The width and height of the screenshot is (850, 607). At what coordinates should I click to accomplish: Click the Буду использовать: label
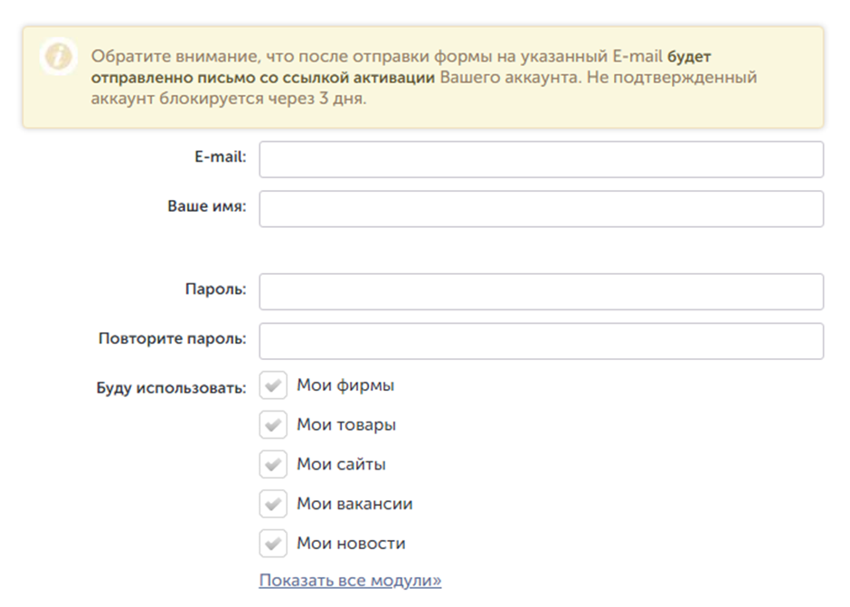[171, 389]
